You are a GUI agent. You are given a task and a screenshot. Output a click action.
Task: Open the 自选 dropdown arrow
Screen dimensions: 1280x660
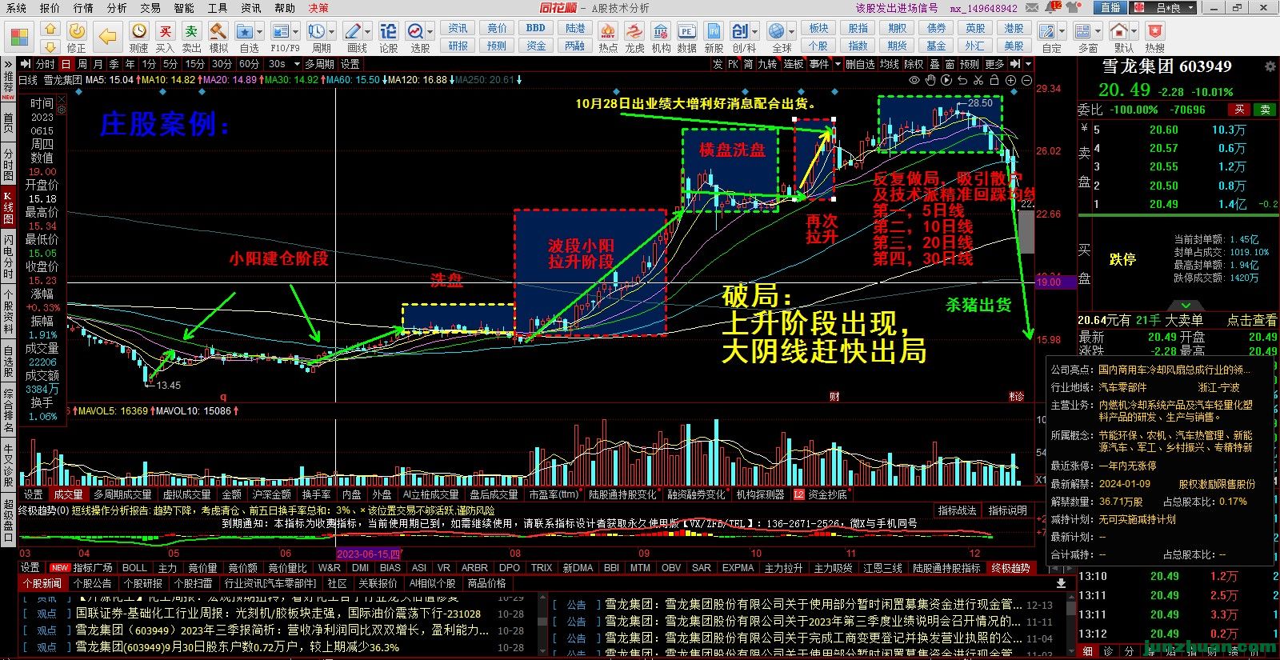tap(261, 32)
